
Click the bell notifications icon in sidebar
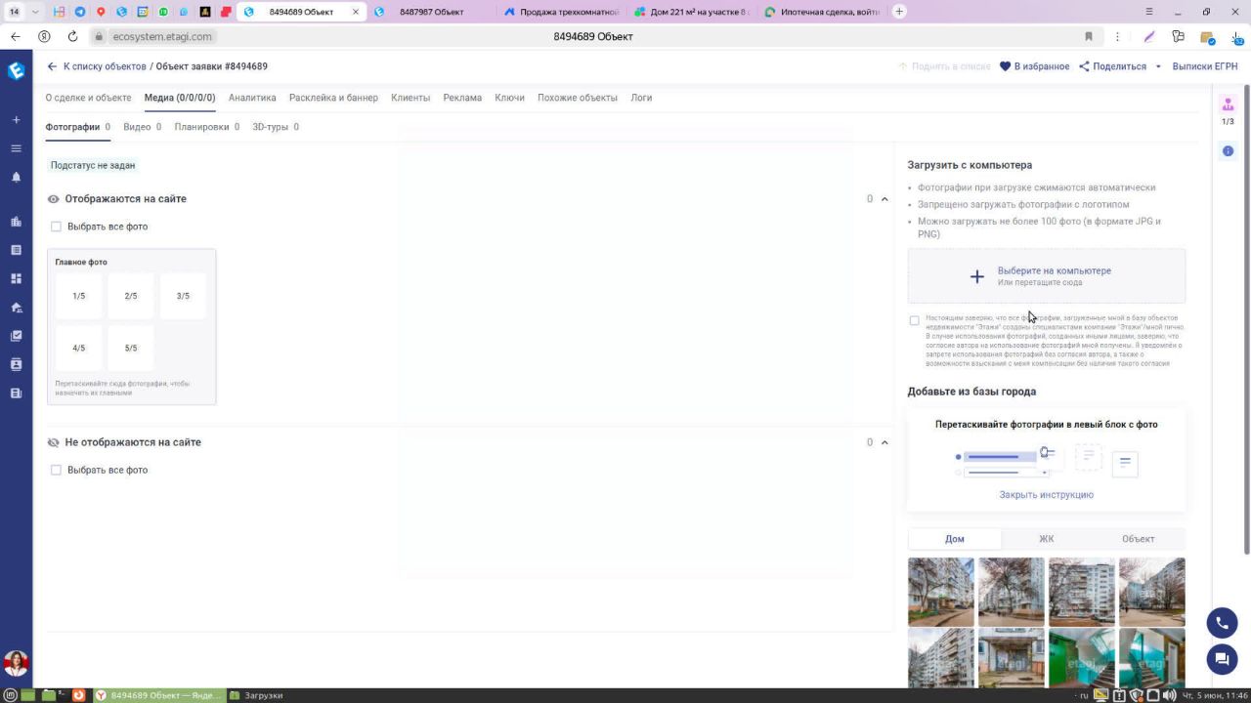point(16,178)
